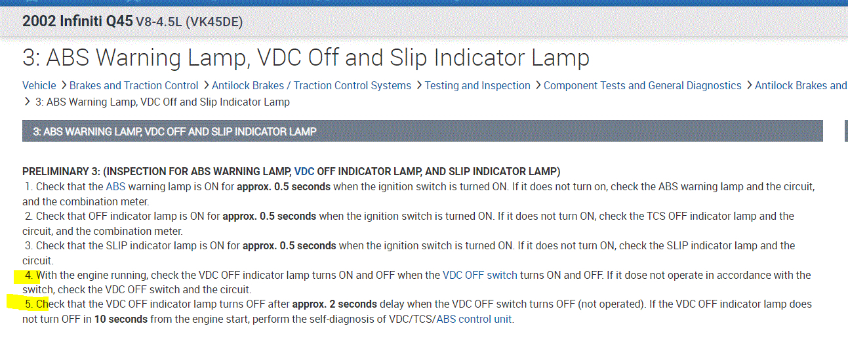Click chevron before Component Tests breadcrumb
848x349 pixels.
click(x=538, y=85)
